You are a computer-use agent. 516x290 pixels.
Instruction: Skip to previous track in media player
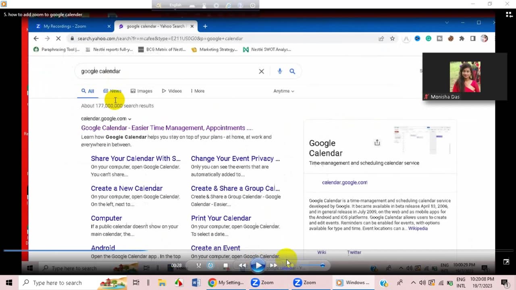242,265
